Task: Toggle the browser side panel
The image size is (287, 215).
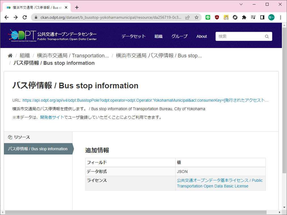Action: [262, 17]
